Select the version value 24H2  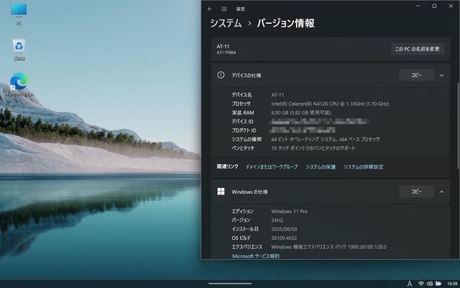click(277, 220)
